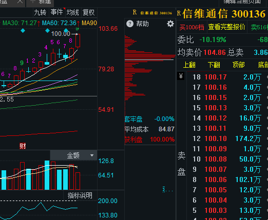This screenshot has height=220, width=268.
Task: Select sell level 6 price 100.04
Action: [216, 200]
